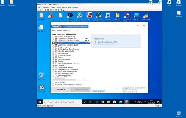Uncheck the Интернет серфинг checkbox
This screenshot has height=118, width=186.
pyautogui.click(x=54, y=47)
